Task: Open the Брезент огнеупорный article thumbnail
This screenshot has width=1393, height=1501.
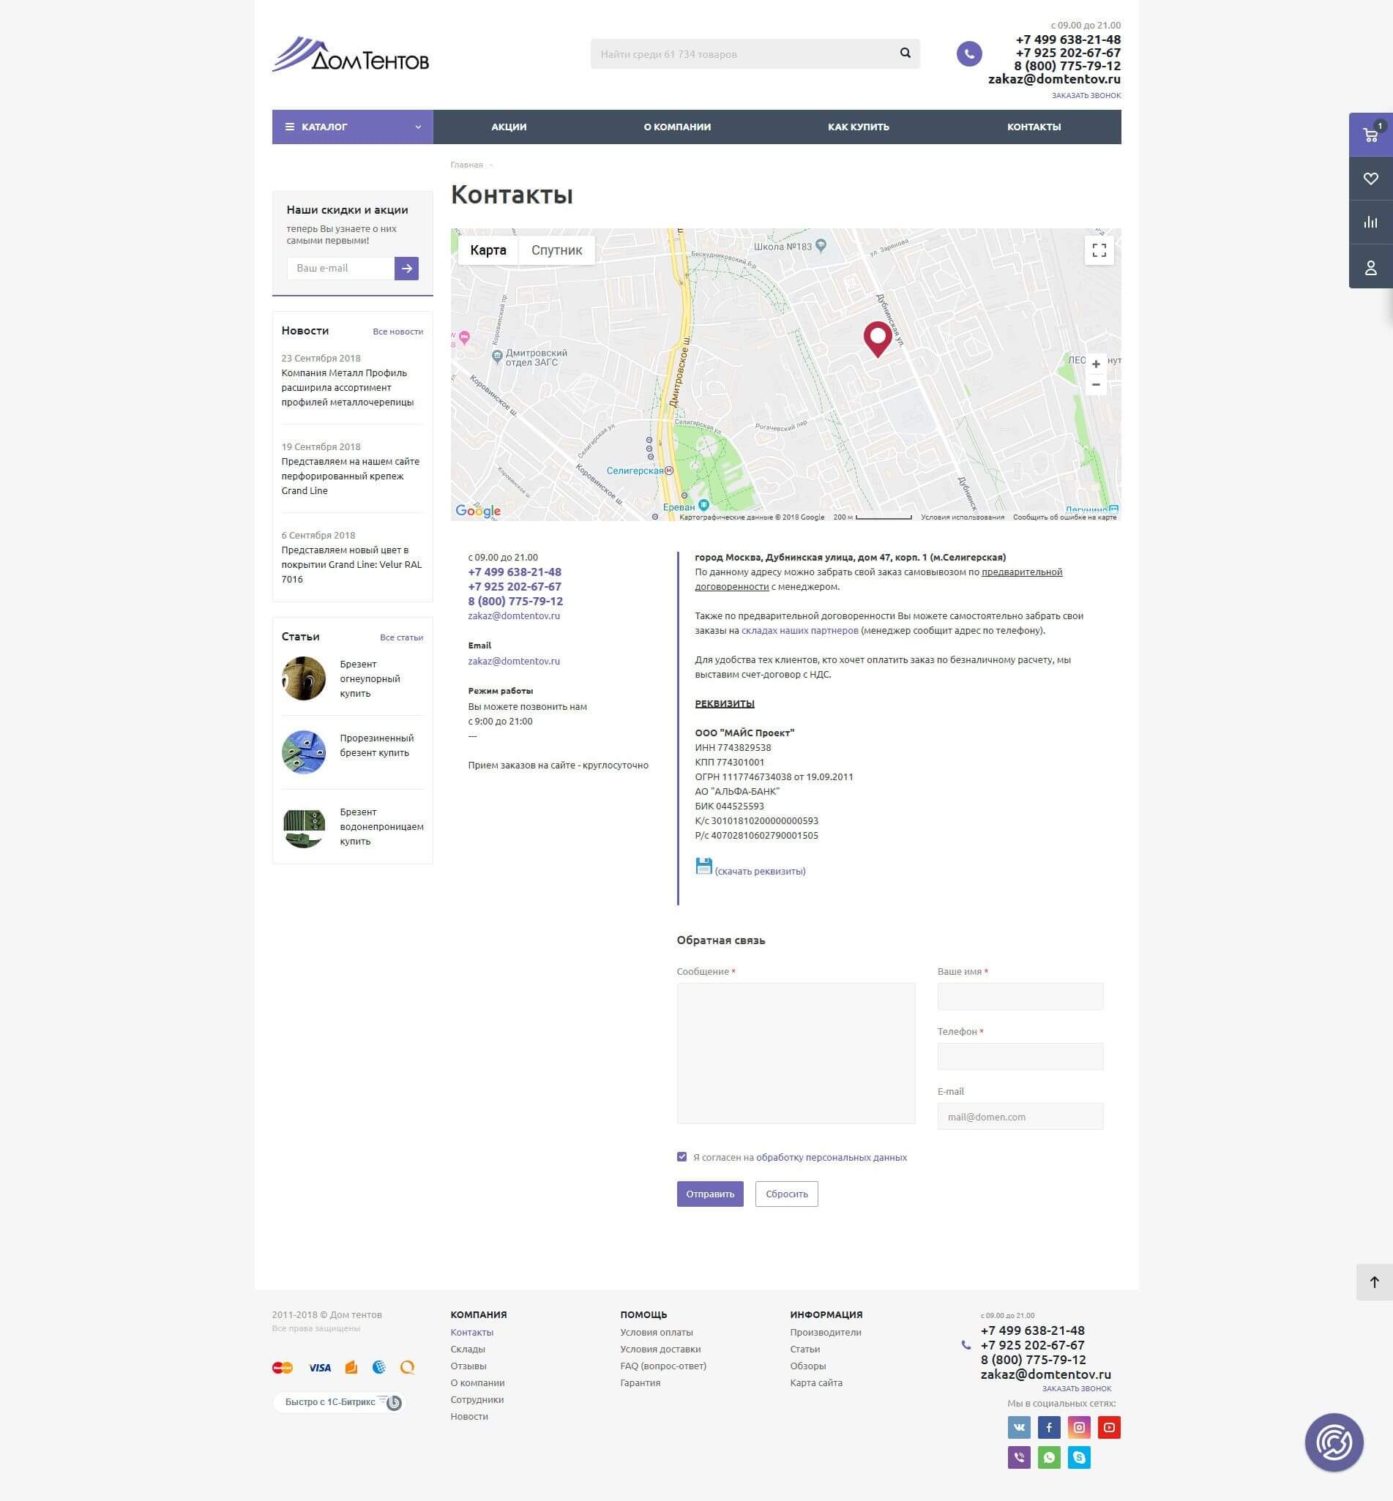Action: tap(304, 678)
